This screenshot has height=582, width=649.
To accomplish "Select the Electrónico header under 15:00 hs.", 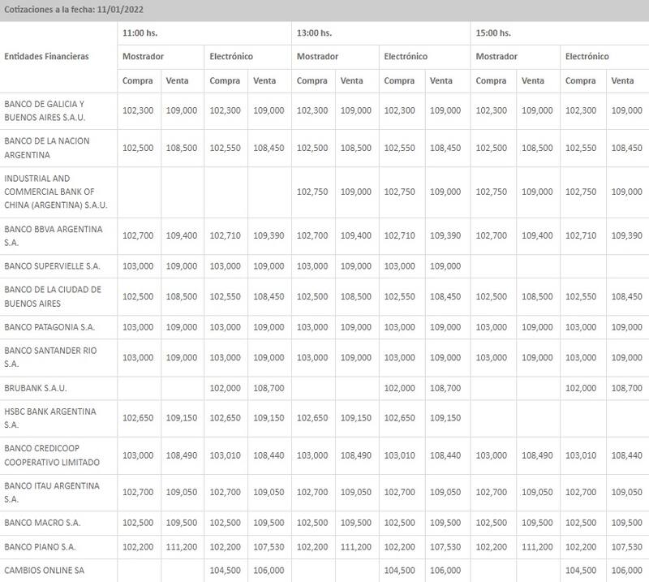I will point(587,57).
